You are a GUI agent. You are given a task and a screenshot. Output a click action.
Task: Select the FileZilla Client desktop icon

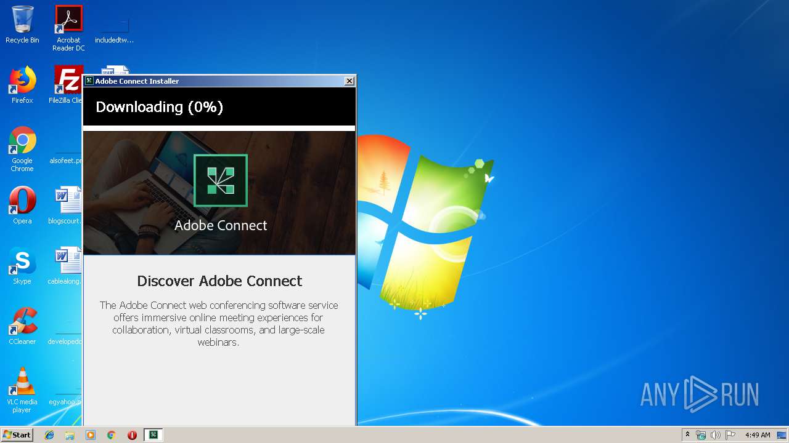coord(67,85)
